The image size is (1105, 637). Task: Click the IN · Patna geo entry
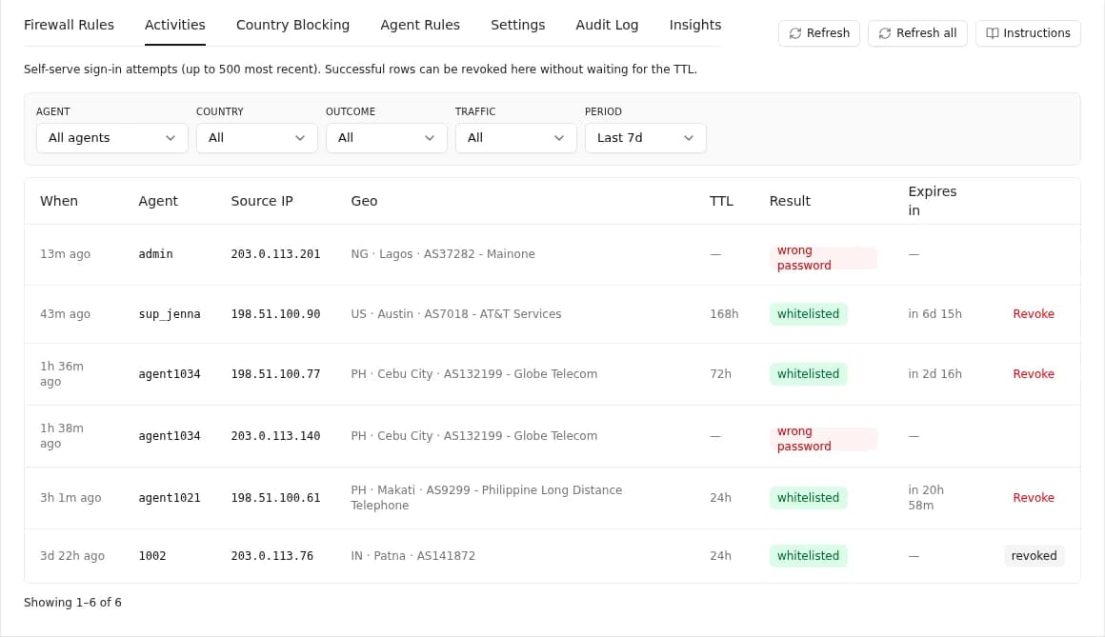click(x=413, y=556)
